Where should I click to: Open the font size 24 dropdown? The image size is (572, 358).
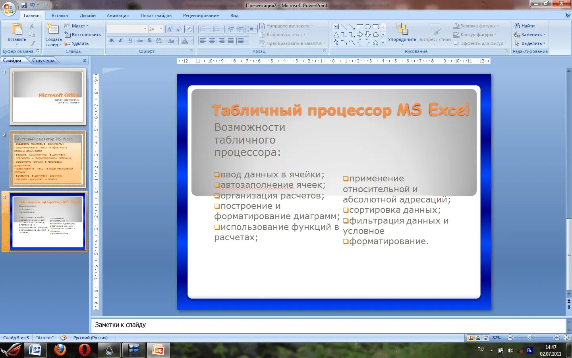pos(161,29)
